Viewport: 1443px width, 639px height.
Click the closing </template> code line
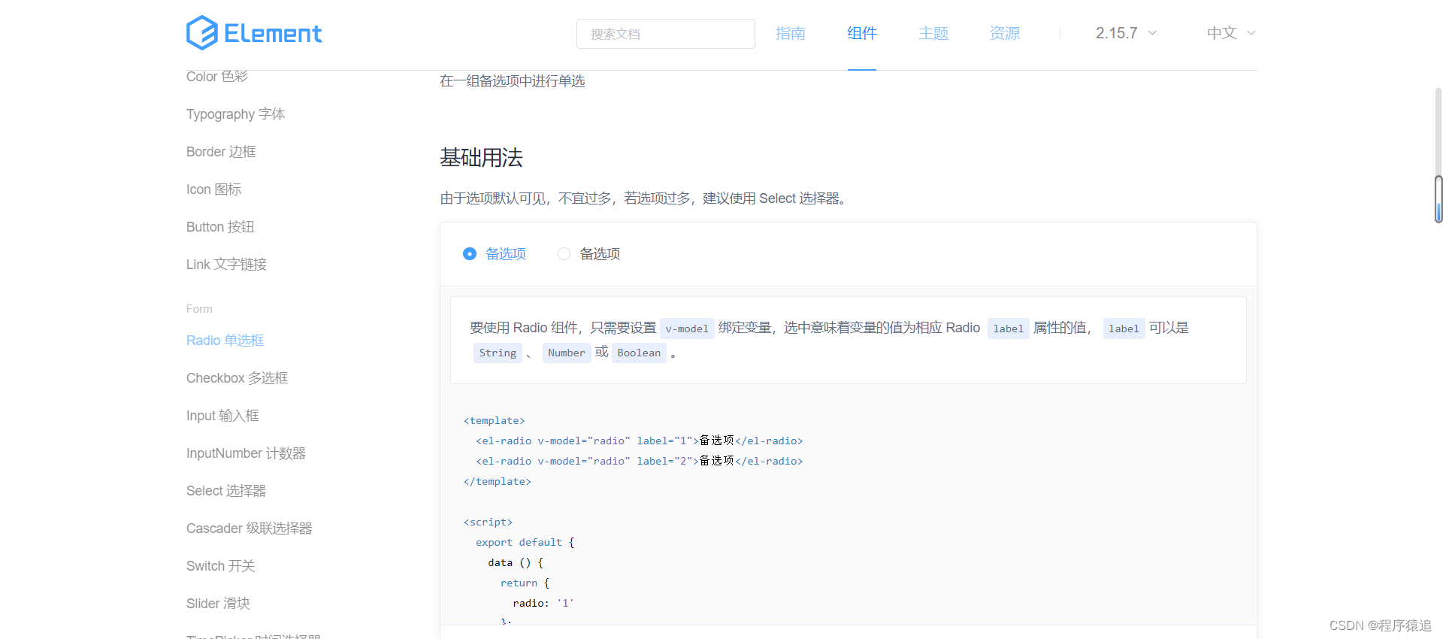498,481
